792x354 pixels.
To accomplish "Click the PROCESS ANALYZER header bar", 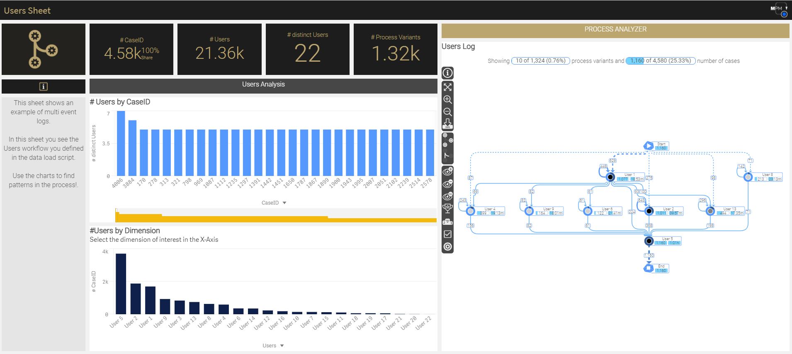I will [615, 30].
